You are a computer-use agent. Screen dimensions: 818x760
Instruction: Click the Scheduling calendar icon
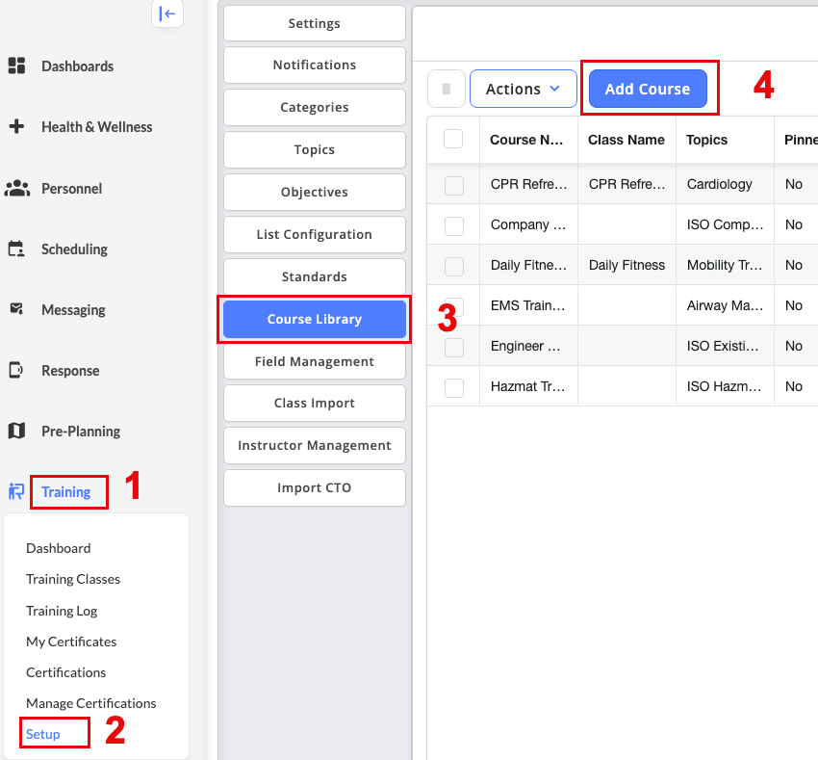(16, 249)
